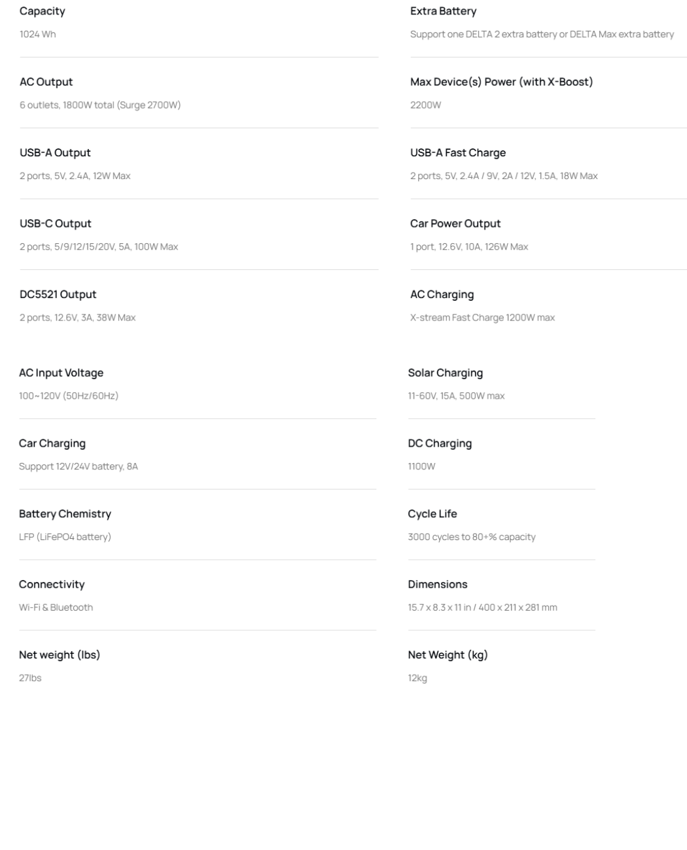Click Max Device(s) Power (with X-Boost) heading
Screen dimensions: 687x850
coord(501,82)
